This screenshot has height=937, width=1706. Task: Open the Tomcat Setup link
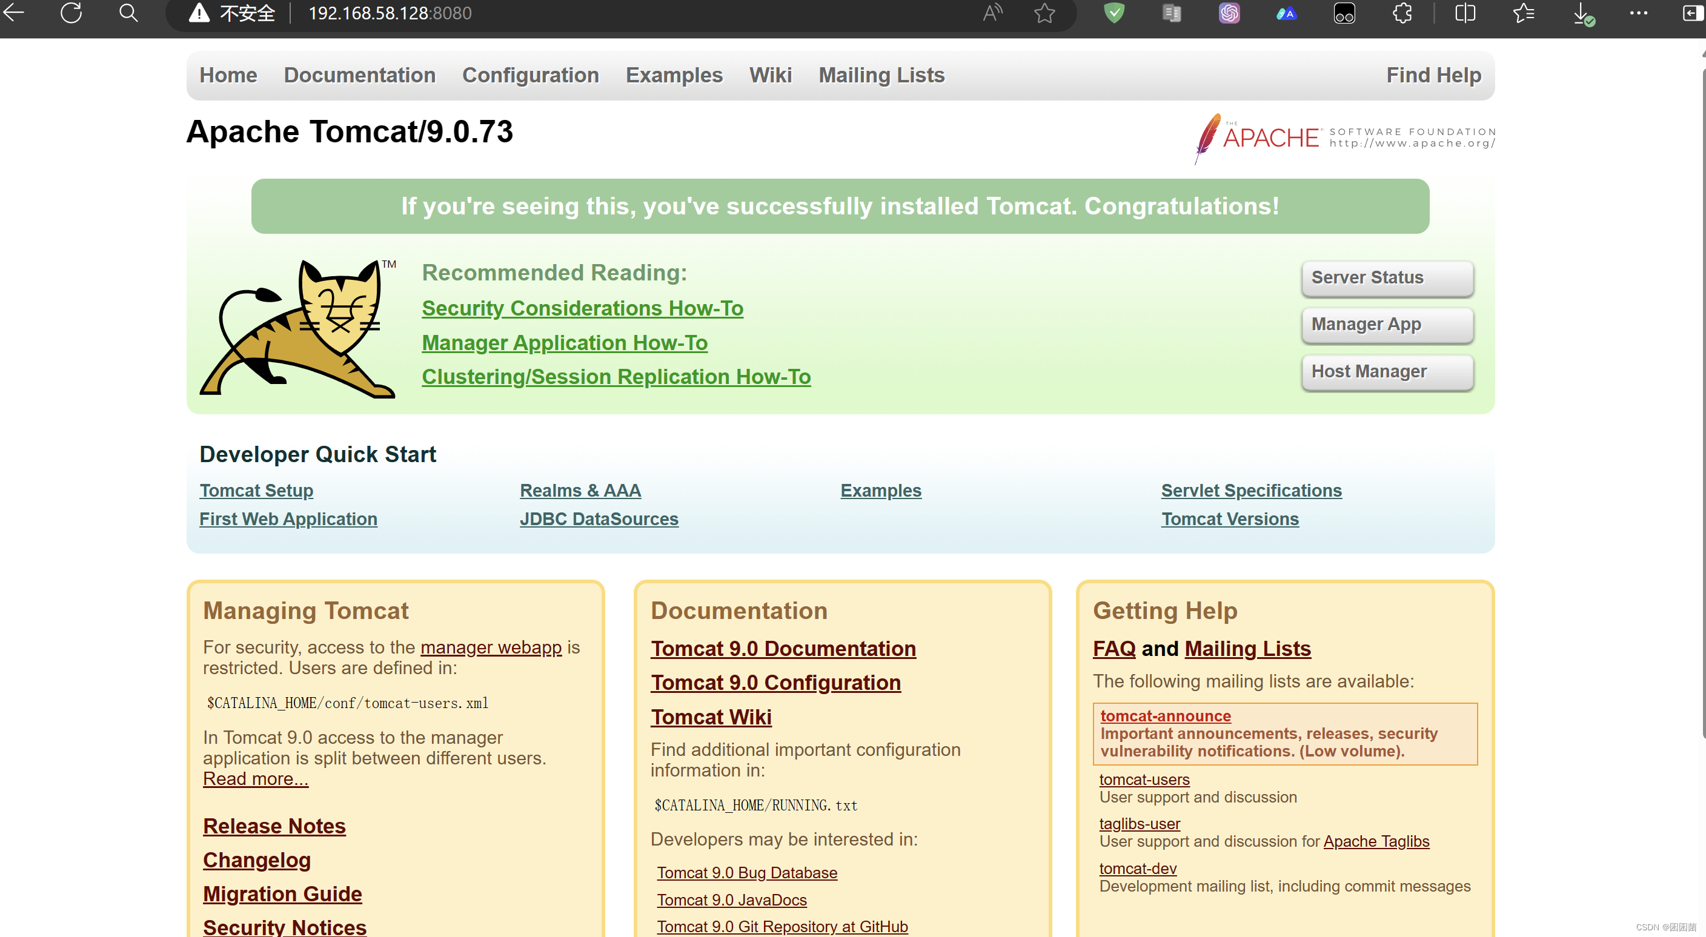click(x=256, y=490)
